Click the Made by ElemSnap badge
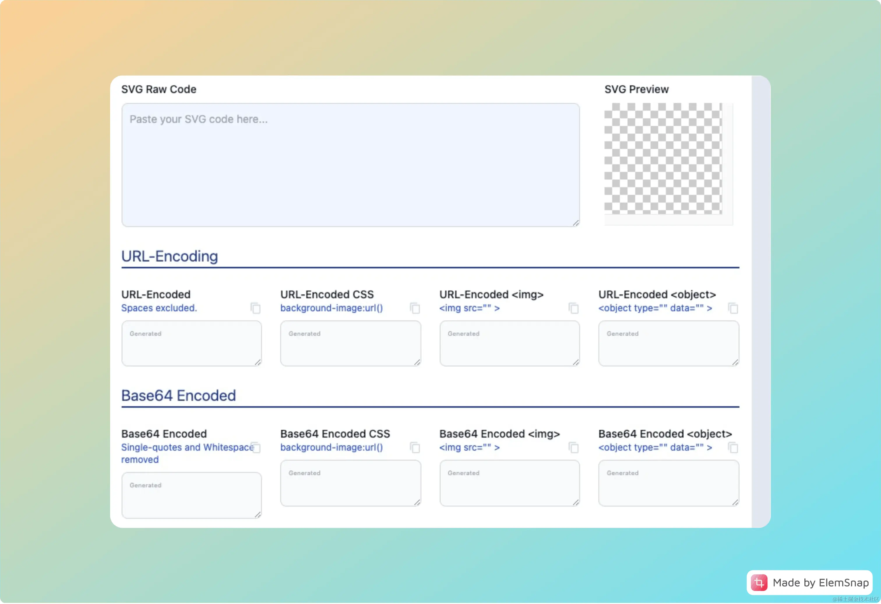 point(810,583)
